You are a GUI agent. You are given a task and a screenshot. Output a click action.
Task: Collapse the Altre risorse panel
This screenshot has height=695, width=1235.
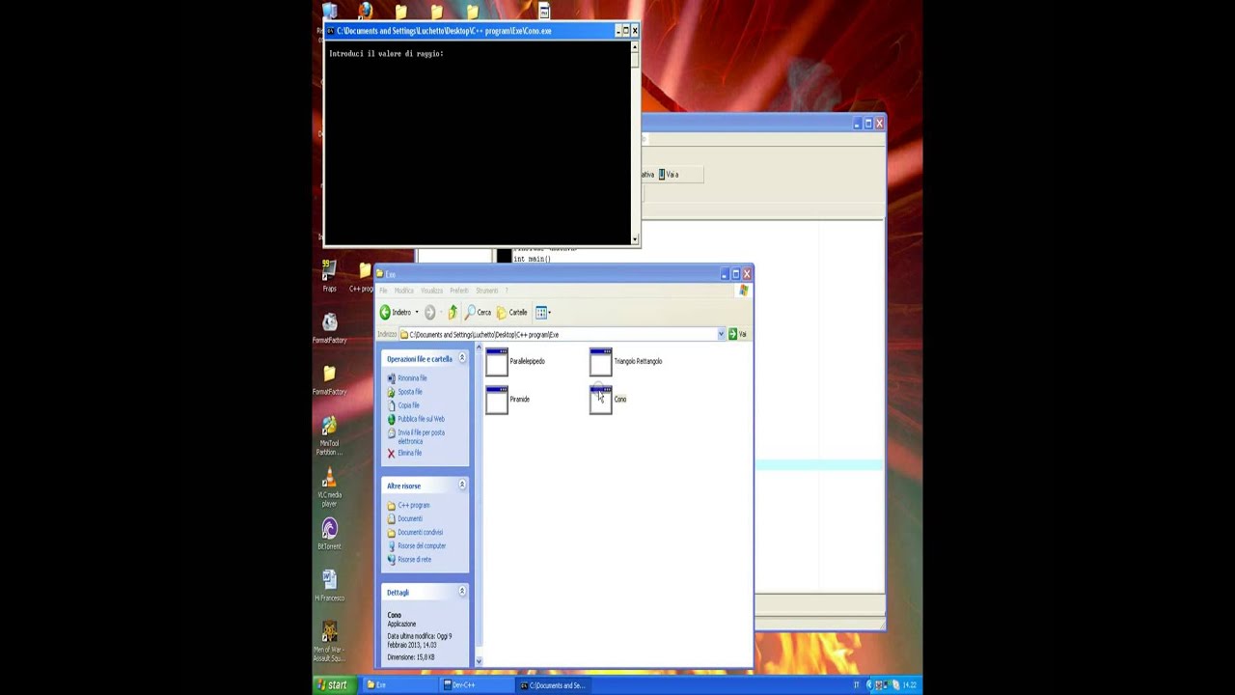(462, 485)
